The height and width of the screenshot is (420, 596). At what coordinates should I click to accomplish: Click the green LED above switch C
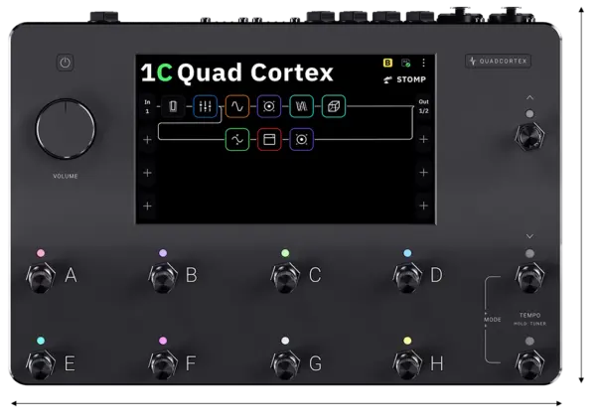[x=285, y=253]
